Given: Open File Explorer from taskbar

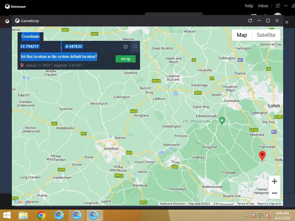Looking at the screenshot, I should point(23,215).
